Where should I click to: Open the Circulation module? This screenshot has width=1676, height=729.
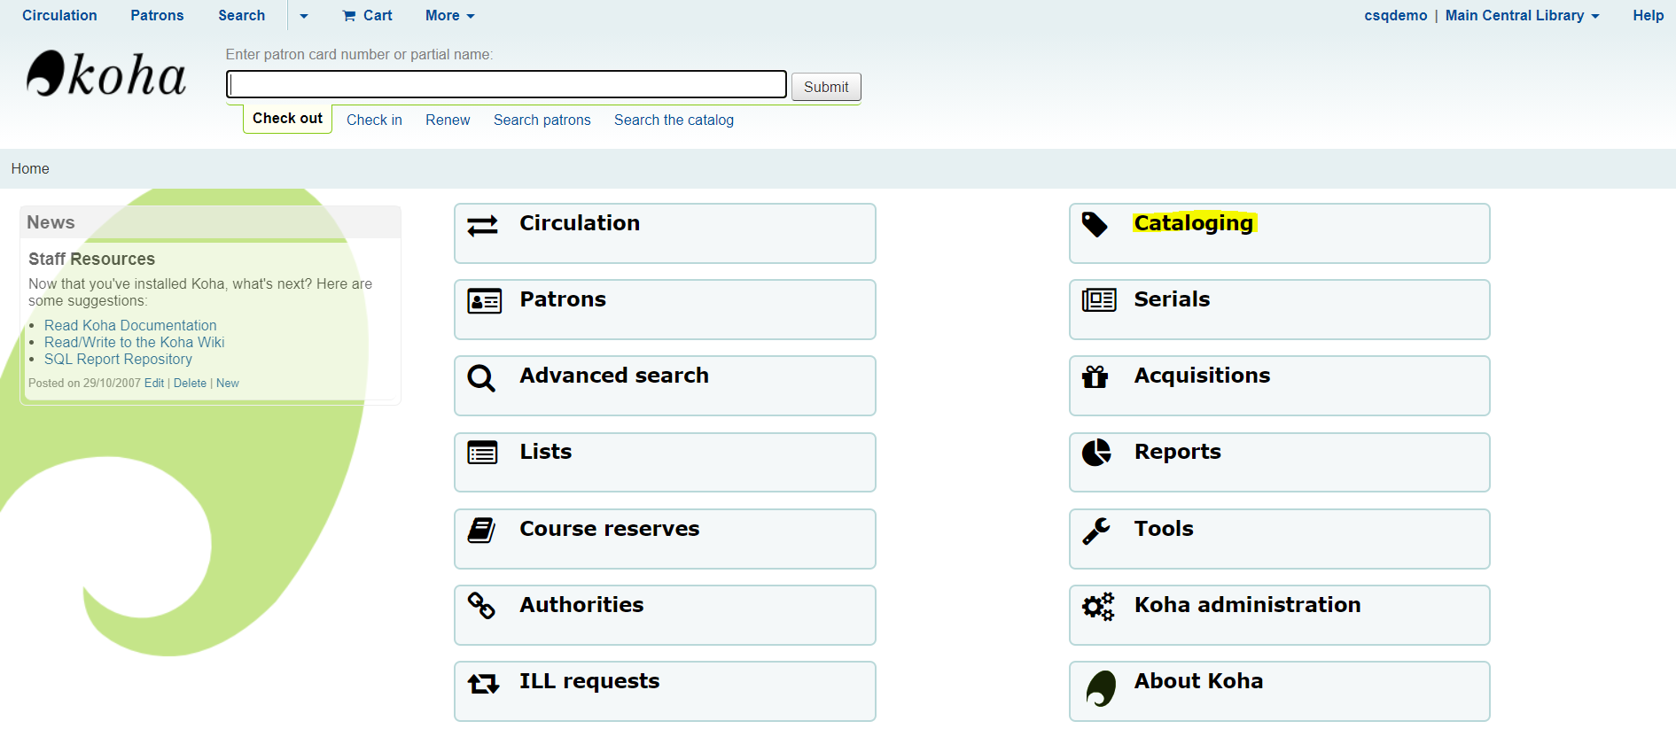[x=665, y=234]
